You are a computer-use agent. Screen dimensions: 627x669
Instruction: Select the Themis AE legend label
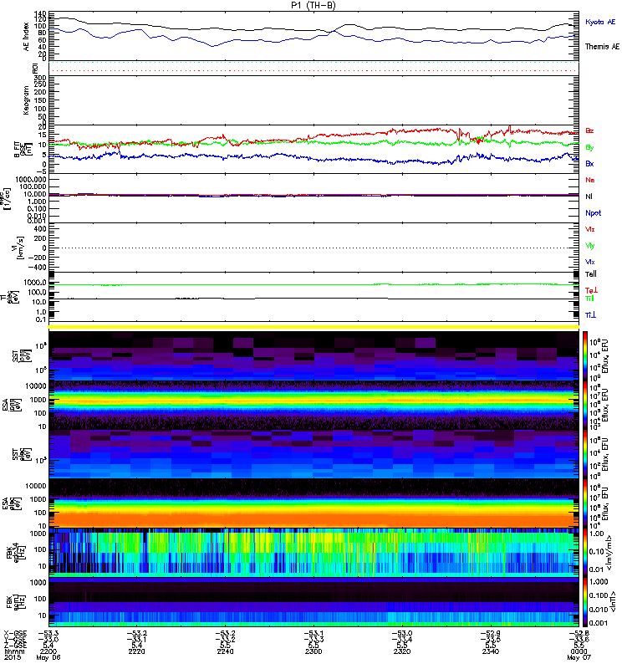point(602,47)
